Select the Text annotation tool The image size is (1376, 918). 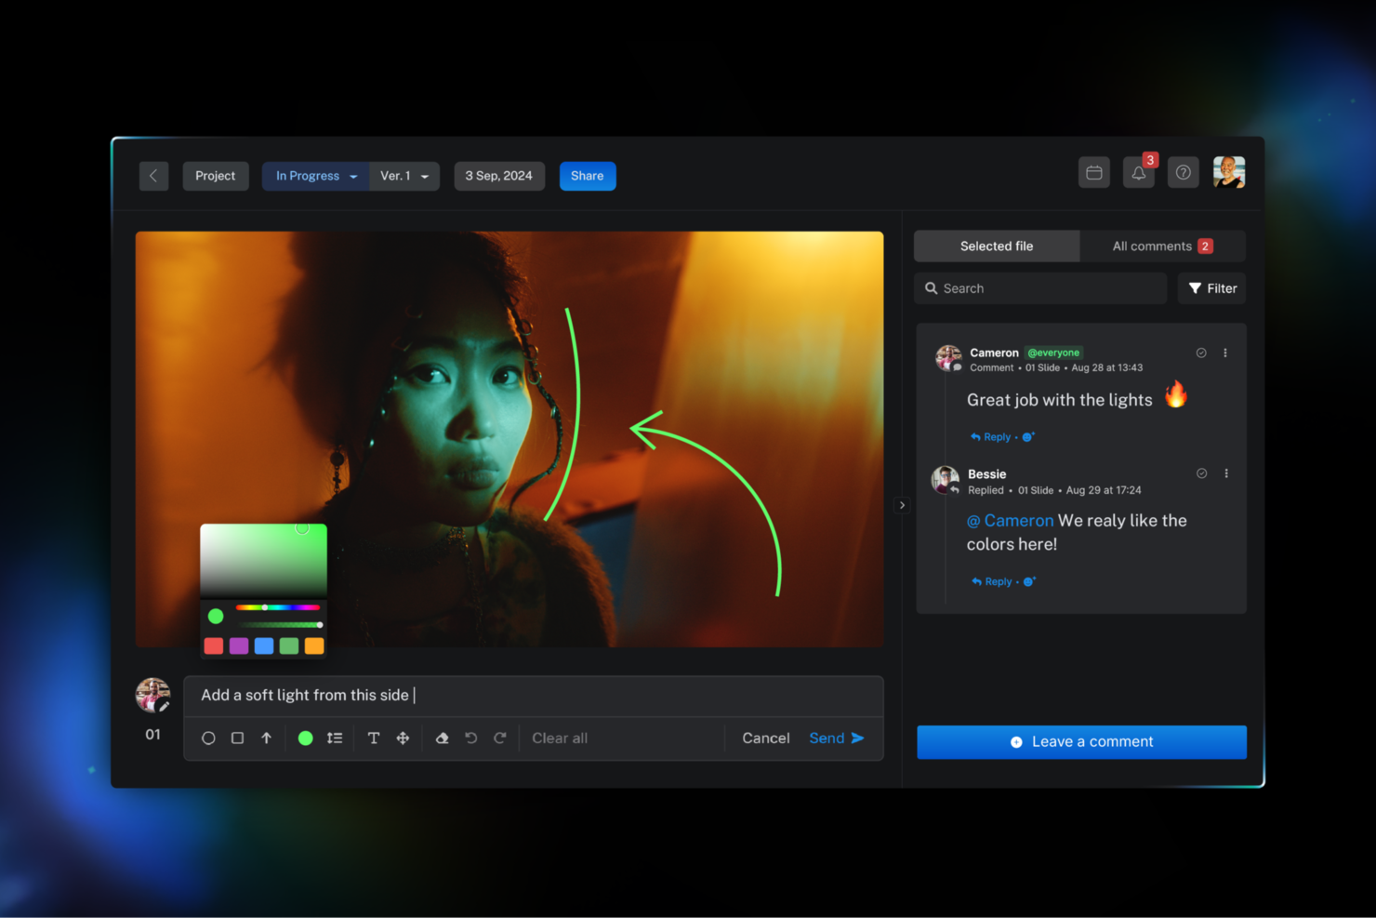pos(373,738)
